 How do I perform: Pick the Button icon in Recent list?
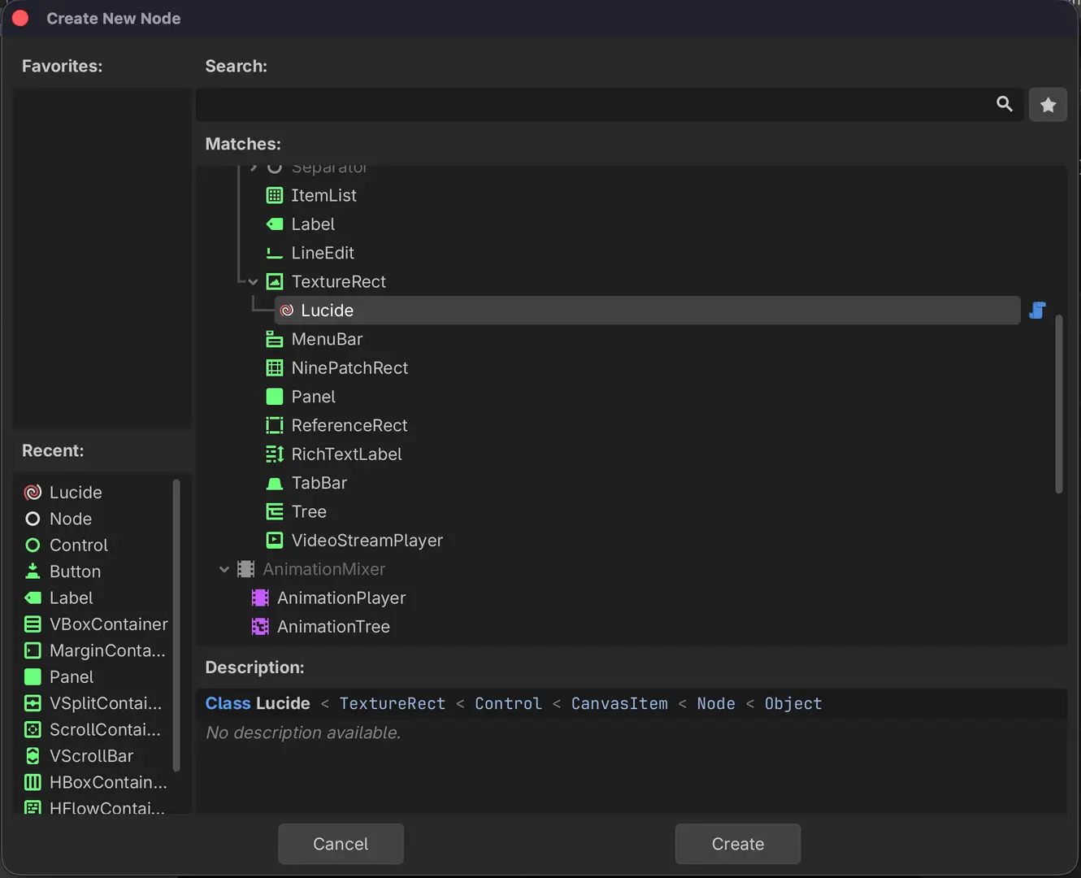pyautogui.click(x=33, y=572)
